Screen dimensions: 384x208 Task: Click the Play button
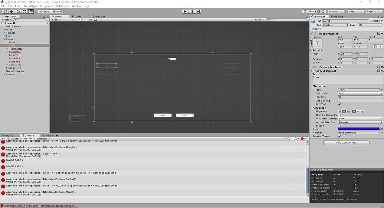[185, 11]
